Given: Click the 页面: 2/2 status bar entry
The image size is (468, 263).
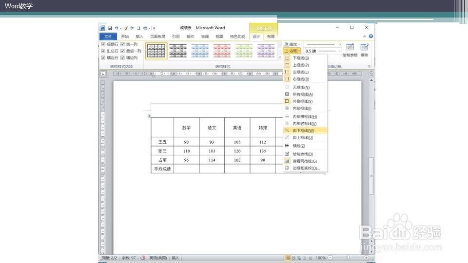Looking at the screenshot, I should point(109,258).
